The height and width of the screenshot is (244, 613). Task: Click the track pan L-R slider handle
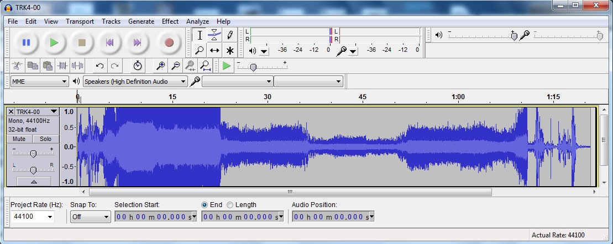pyautogui.click(x=34, y=170)
